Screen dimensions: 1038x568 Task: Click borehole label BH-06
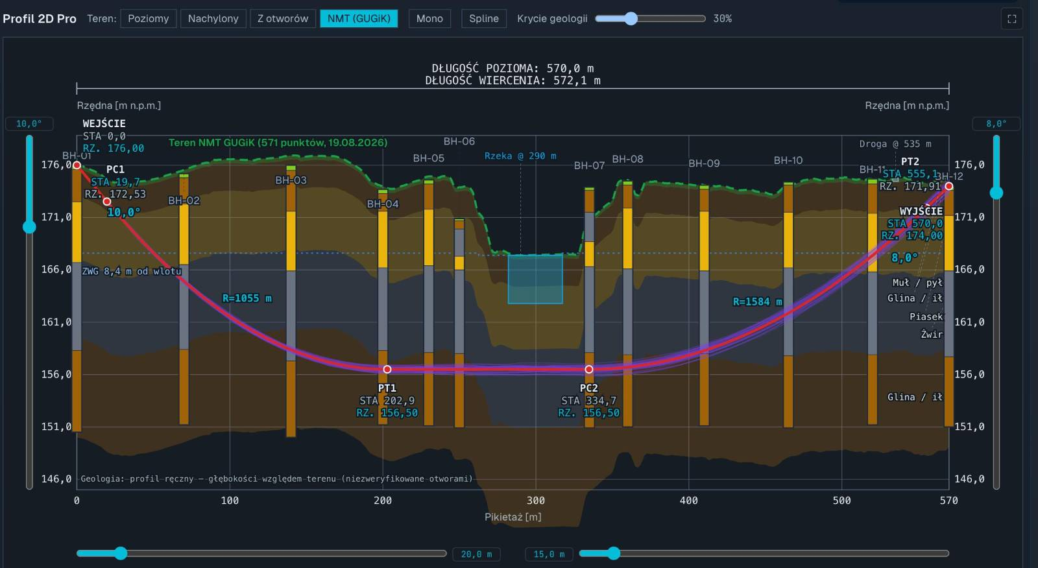pyautogui.click(x=459, y=141)
